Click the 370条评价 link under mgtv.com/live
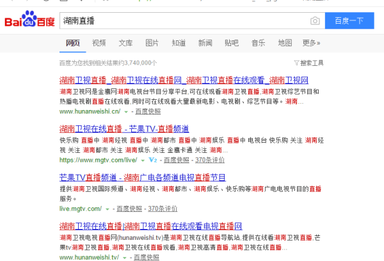384x261 pixels. (x=210, y=160)
